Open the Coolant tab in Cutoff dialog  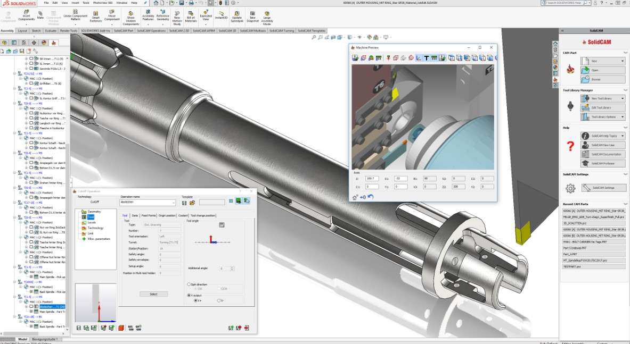click(183, 215)
